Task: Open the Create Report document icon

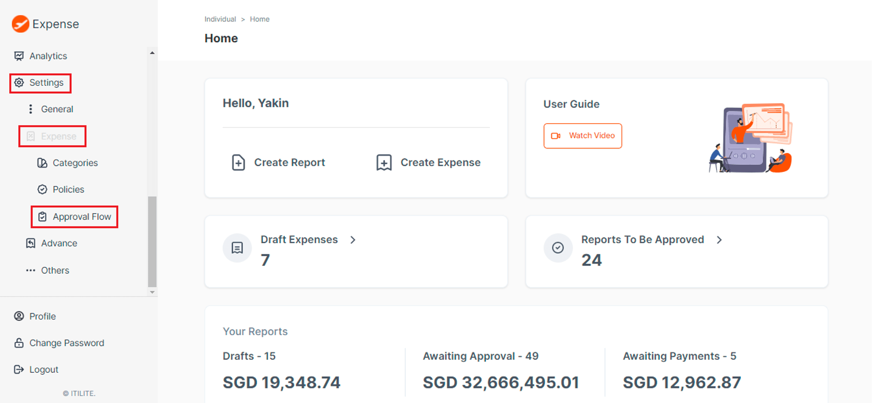Action: point(239,162)
